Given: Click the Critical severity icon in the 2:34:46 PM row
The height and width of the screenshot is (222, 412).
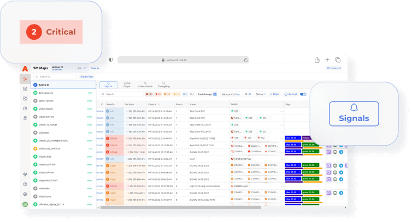Looking at the screenshot, I should click(108, 139).
